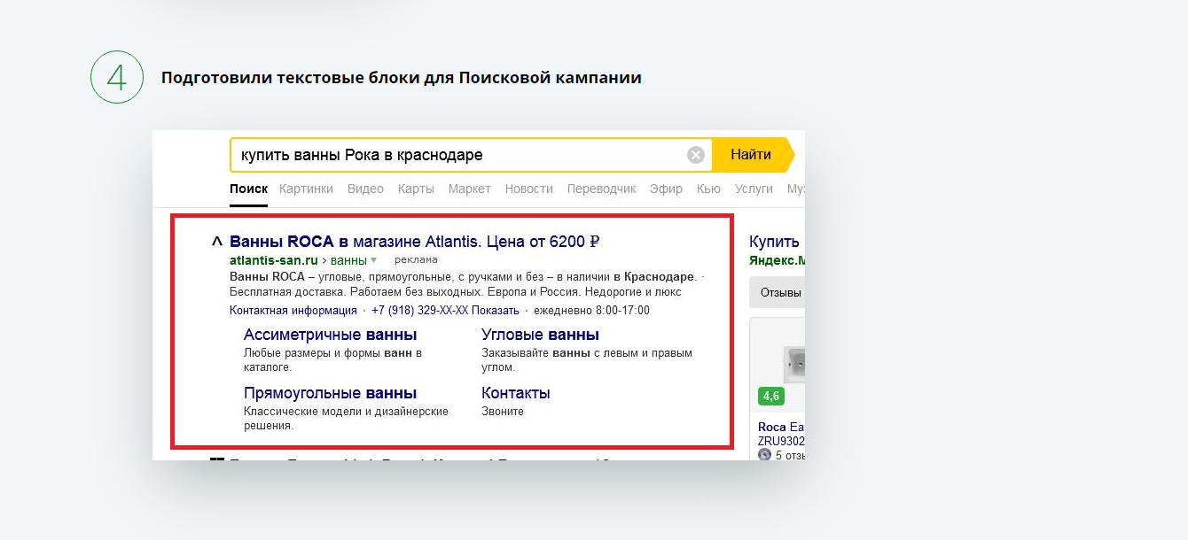Click the Отзывы button in right panel

coord(777,292)
